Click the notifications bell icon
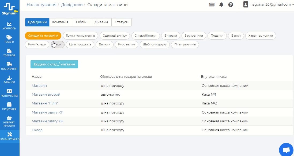 tap(221, 5)
